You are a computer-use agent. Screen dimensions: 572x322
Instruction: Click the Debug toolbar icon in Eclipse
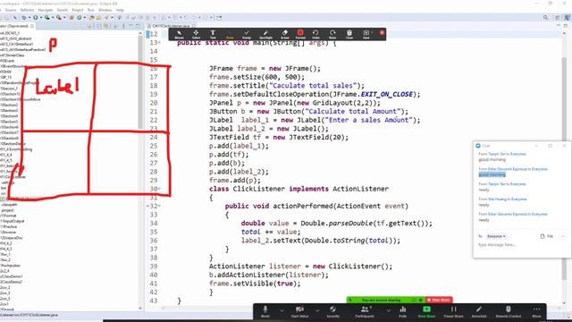(24, 18)
